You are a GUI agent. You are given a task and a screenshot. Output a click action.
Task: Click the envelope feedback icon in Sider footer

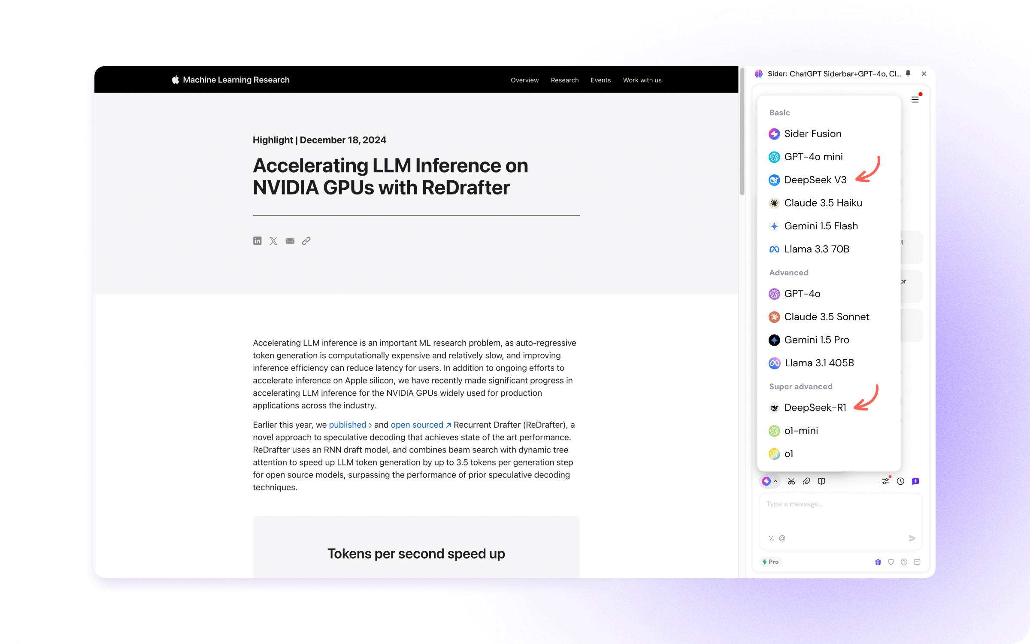coord(917,562)
